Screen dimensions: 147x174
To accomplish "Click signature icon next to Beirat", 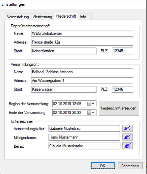I will [x=127, y=146].
